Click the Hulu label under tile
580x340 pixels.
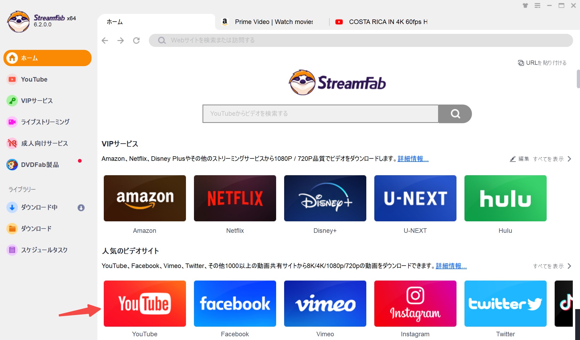(505, 231)
